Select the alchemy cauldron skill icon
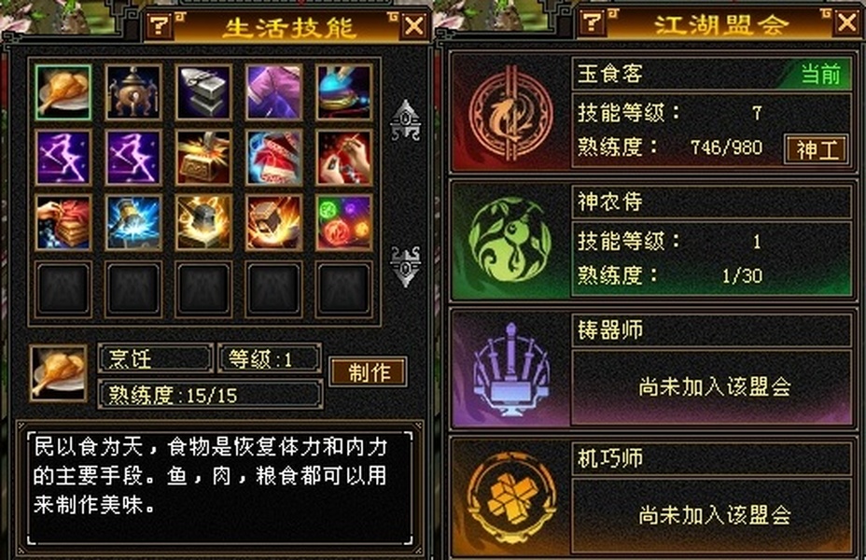Viewport: 866px width, 560px height. [x=133, y=92]
